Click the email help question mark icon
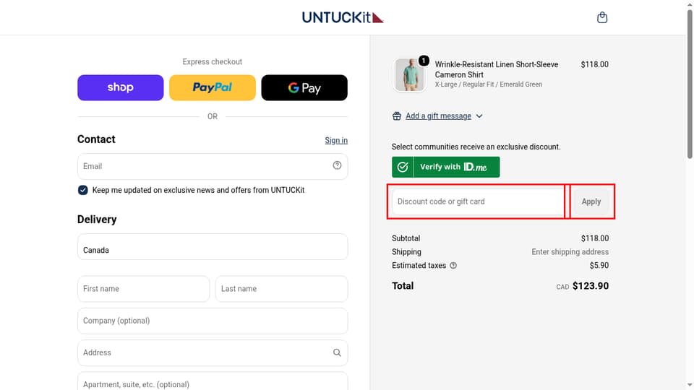The width and height of the screenshot is (694, 390). tap(337, 165)
